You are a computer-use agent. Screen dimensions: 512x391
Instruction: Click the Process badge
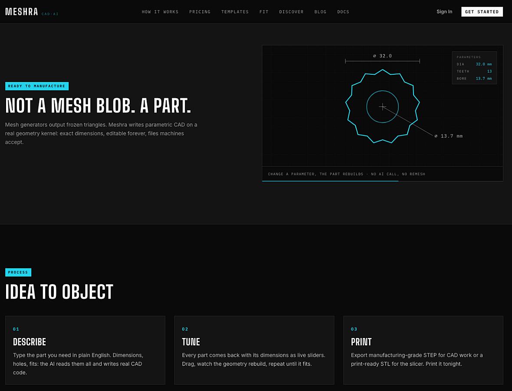[18, 272]
